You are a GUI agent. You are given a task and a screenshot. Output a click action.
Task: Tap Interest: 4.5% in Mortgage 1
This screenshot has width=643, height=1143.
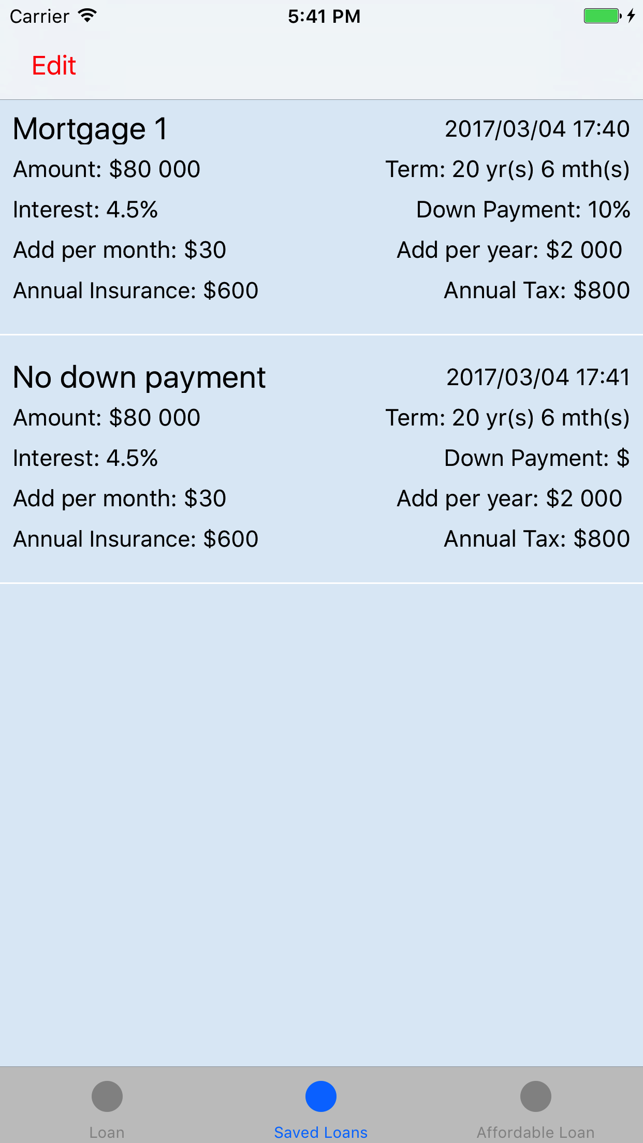[x=85, y=210]
